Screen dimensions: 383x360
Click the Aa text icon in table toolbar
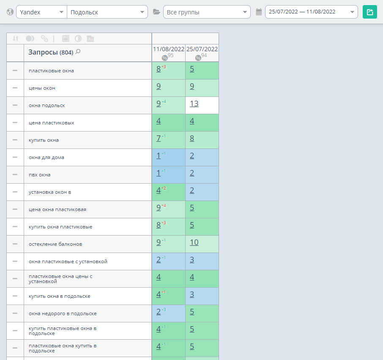point(90,38)
